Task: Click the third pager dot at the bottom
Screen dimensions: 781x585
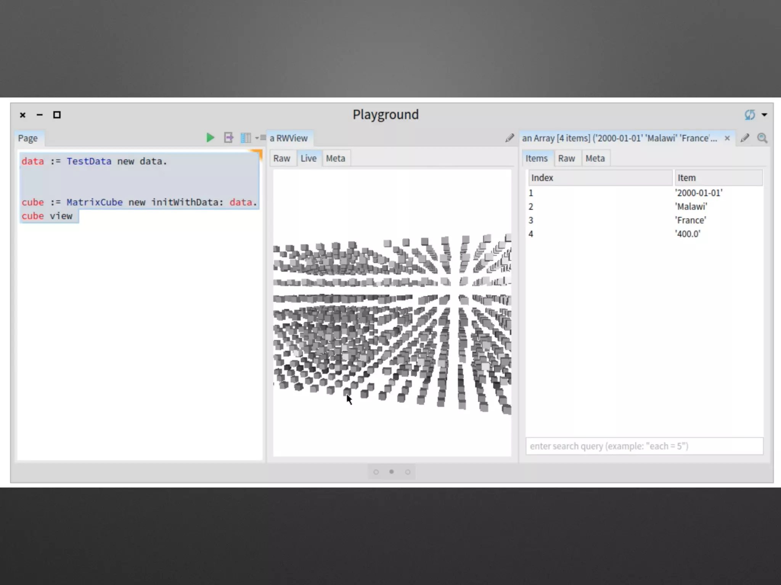Action: [408, 472]
